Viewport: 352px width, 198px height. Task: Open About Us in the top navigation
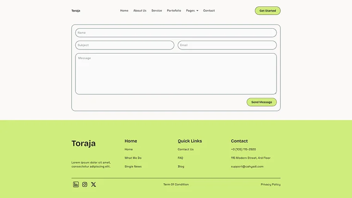(140, 11)
